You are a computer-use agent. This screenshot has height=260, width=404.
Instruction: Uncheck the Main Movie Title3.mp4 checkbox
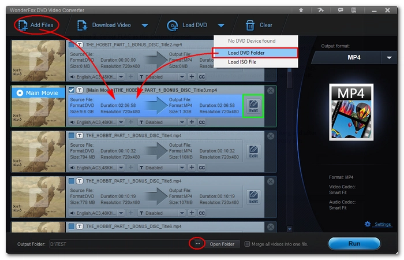click(72, 90)
